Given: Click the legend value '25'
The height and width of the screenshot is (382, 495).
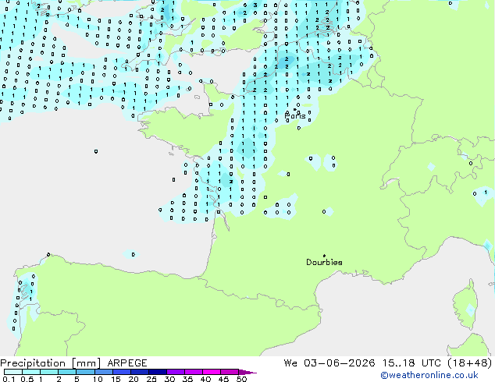Looking at the screenshot, I should (x=151, y=379).
